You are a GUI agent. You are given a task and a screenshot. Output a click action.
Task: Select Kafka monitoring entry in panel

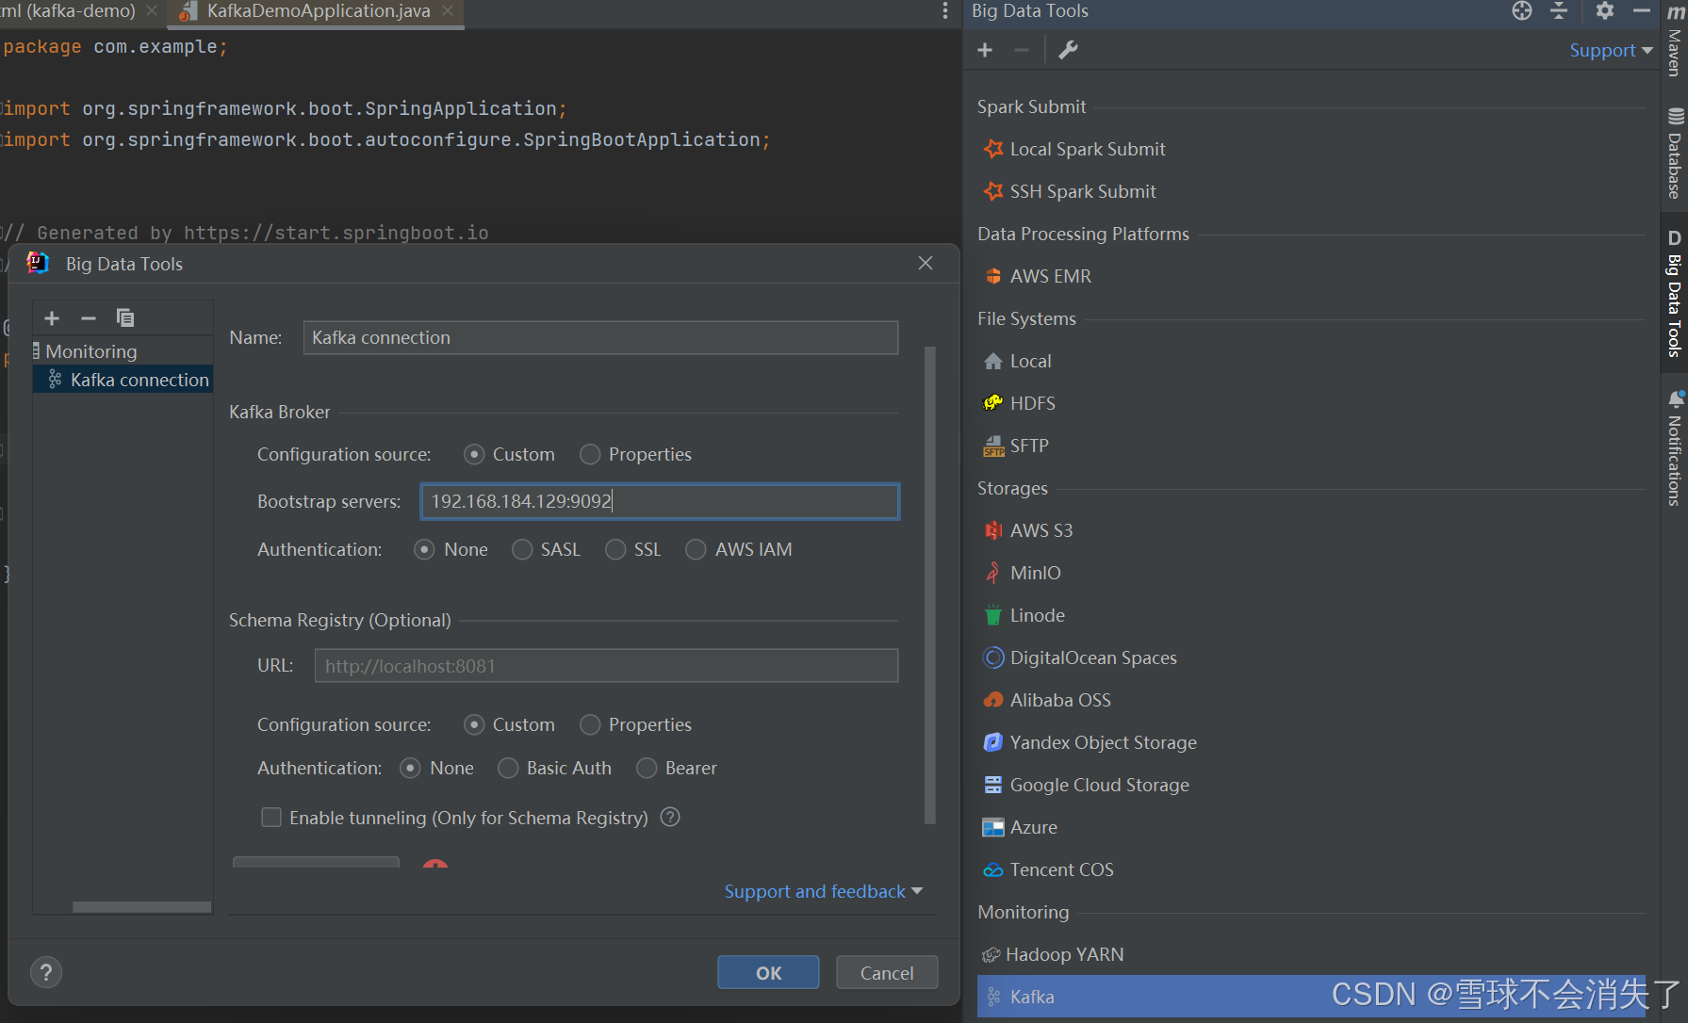coord(1312,997)
